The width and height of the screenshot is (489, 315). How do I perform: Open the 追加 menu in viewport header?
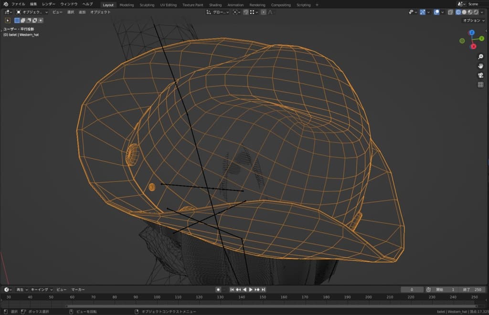(82, 12)
